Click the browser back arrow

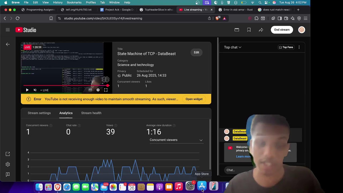5,18
